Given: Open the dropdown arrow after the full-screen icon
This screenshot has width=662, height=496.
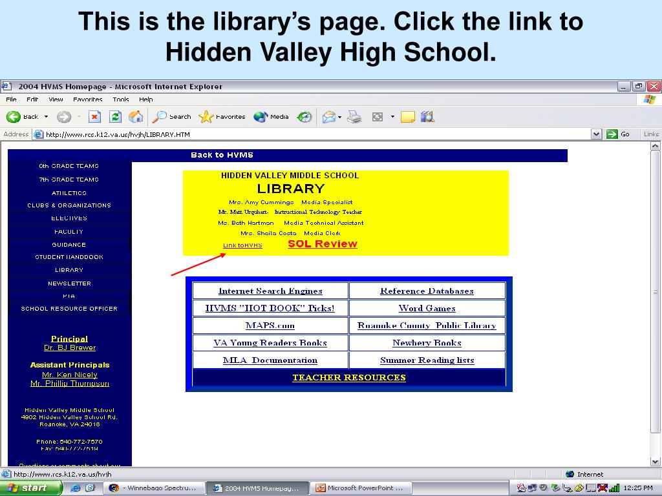Looking at the screenshot, I should tap(392, 117).
